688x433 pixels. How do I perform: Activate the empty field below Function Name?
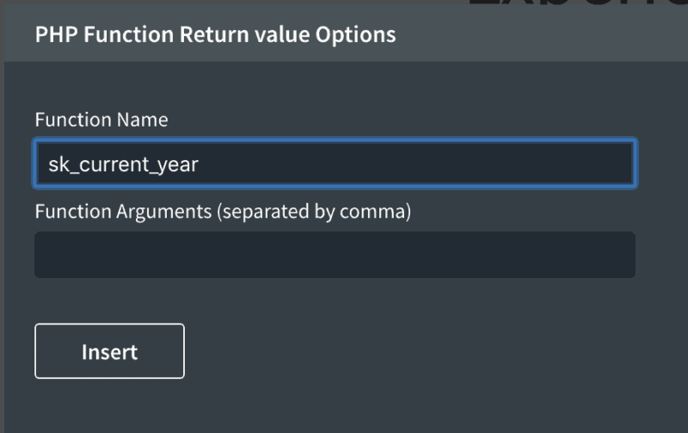coord(335,255)
